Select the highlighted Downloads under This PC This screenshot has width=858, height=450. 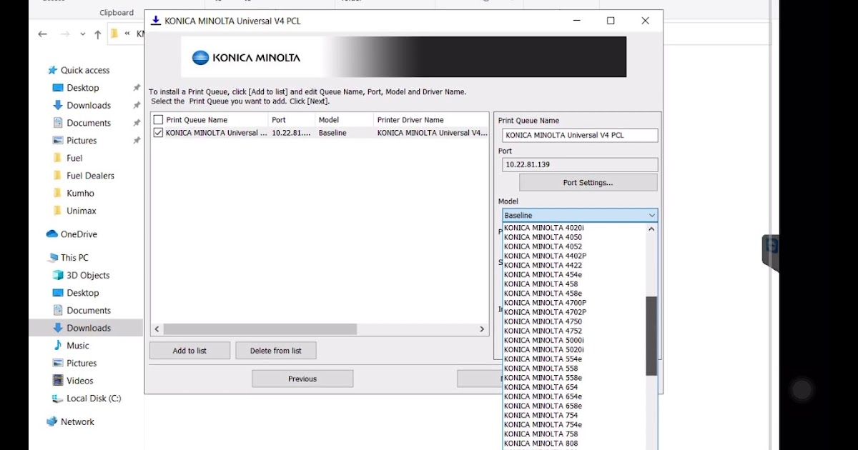[89, 328]
